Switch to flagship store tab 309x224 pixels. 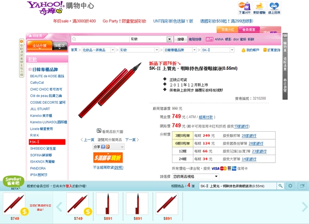coord(60,46)
